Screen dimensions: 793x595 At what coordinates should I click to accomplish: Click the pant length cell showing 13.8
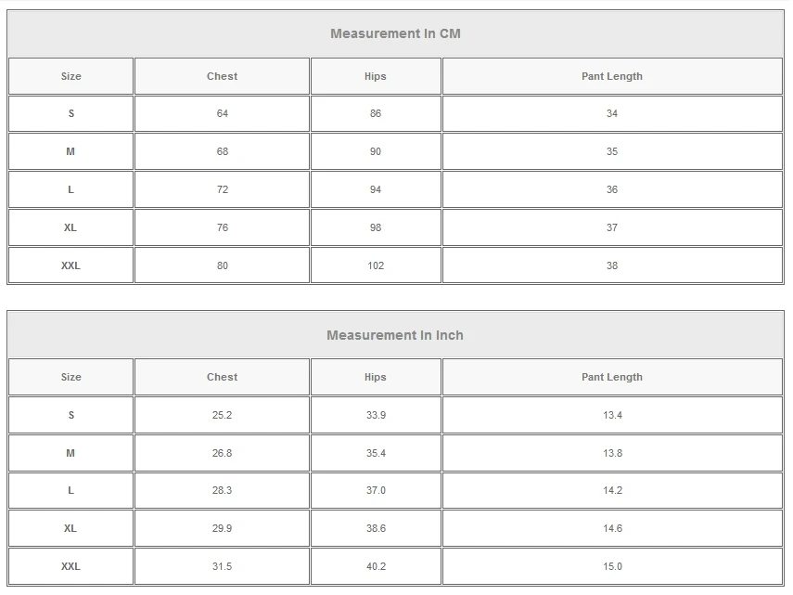[x=612, y=453]
